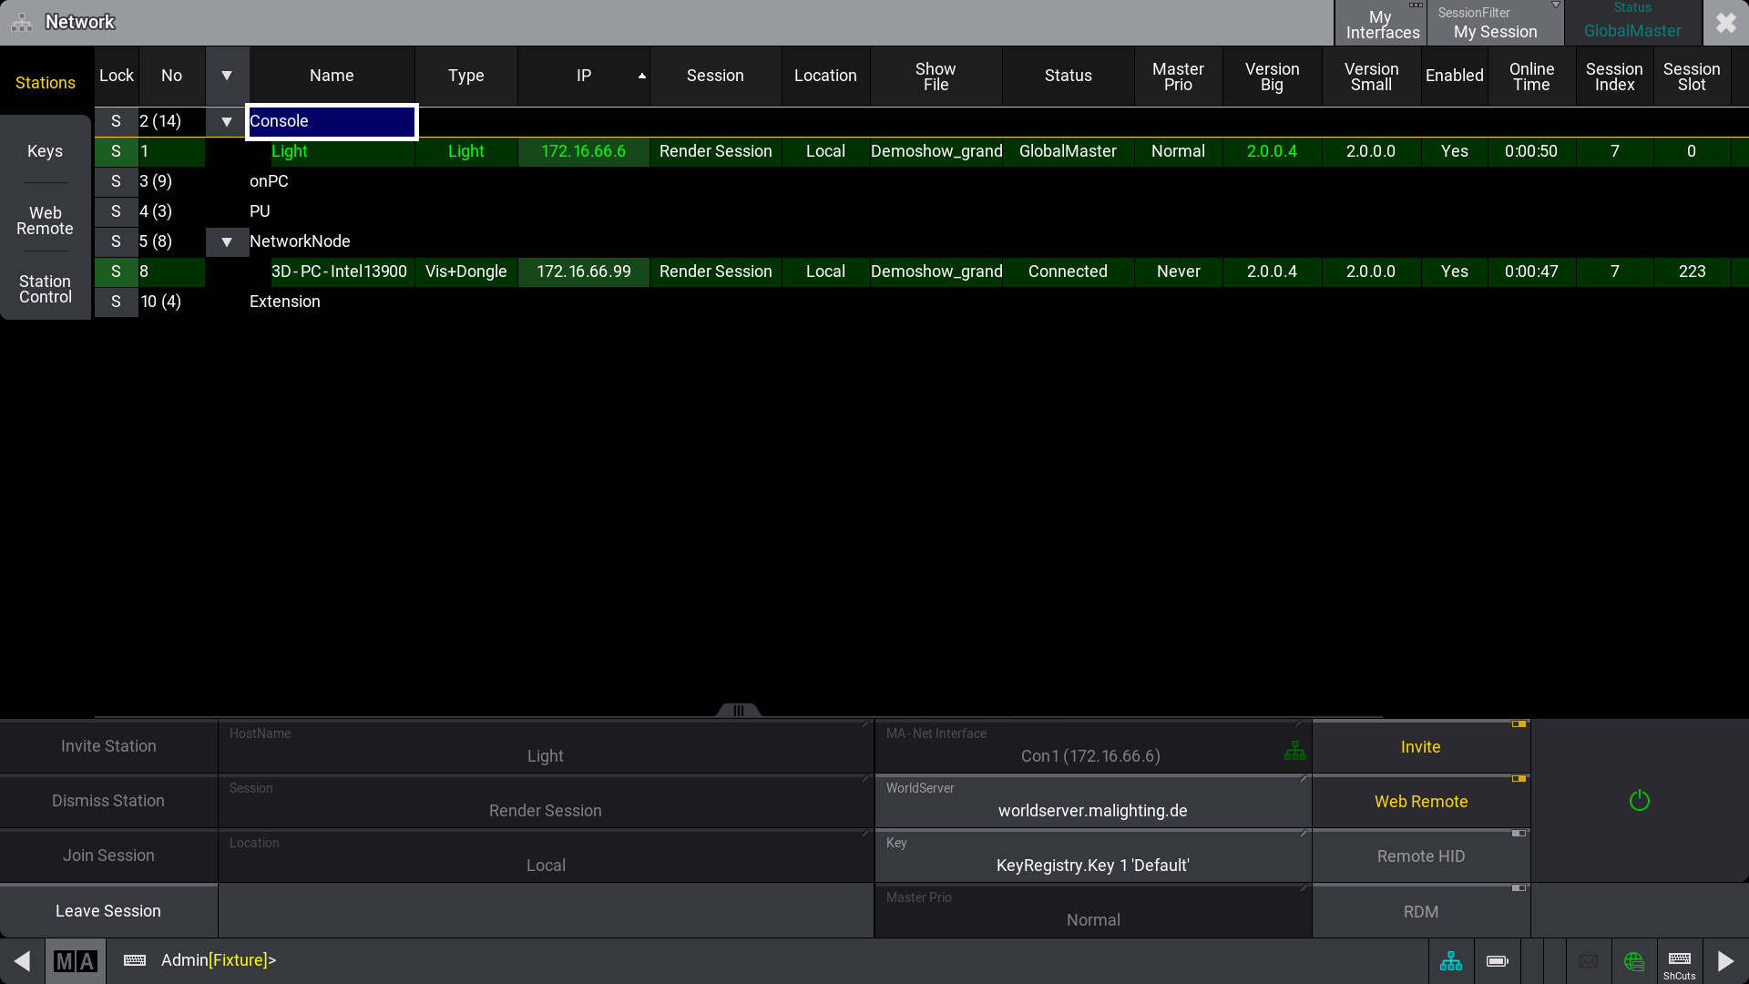
Task: Select the Stations tab
Action: [46, 82]
